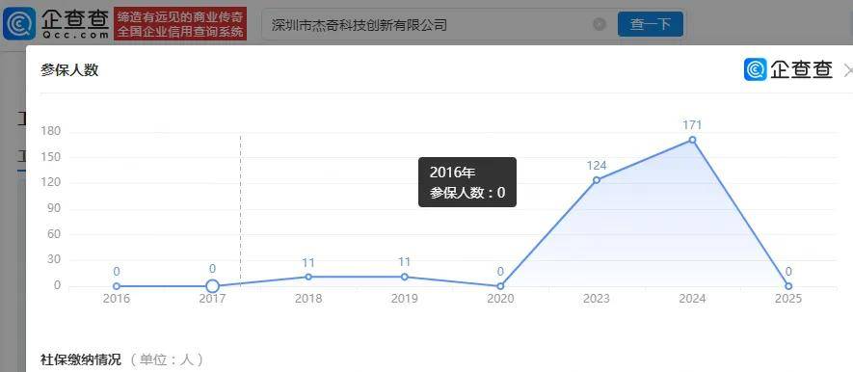Click the 2020 x-axis year label
Image resolution: width=853 pixels, height=372 pixels.
500,299
